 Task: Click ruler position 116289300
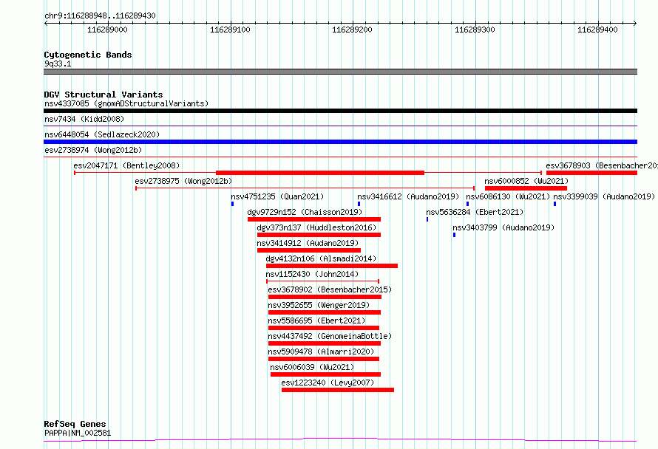click(x=475, y=30)
